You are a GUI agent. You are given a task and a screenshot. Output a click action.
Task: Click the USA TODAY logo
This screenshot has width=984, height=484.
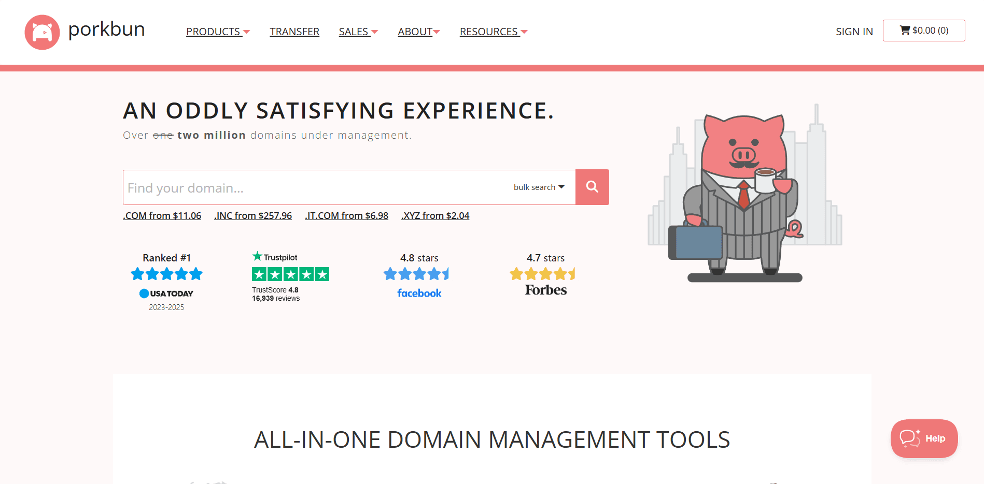[166, 294]
